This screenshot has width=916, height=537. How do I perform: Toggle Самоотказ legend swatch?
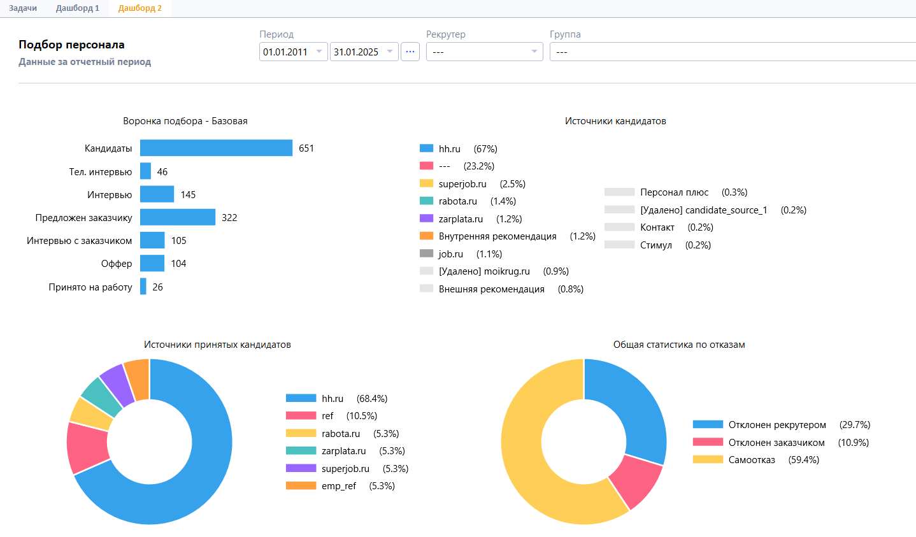click(708, 459)
